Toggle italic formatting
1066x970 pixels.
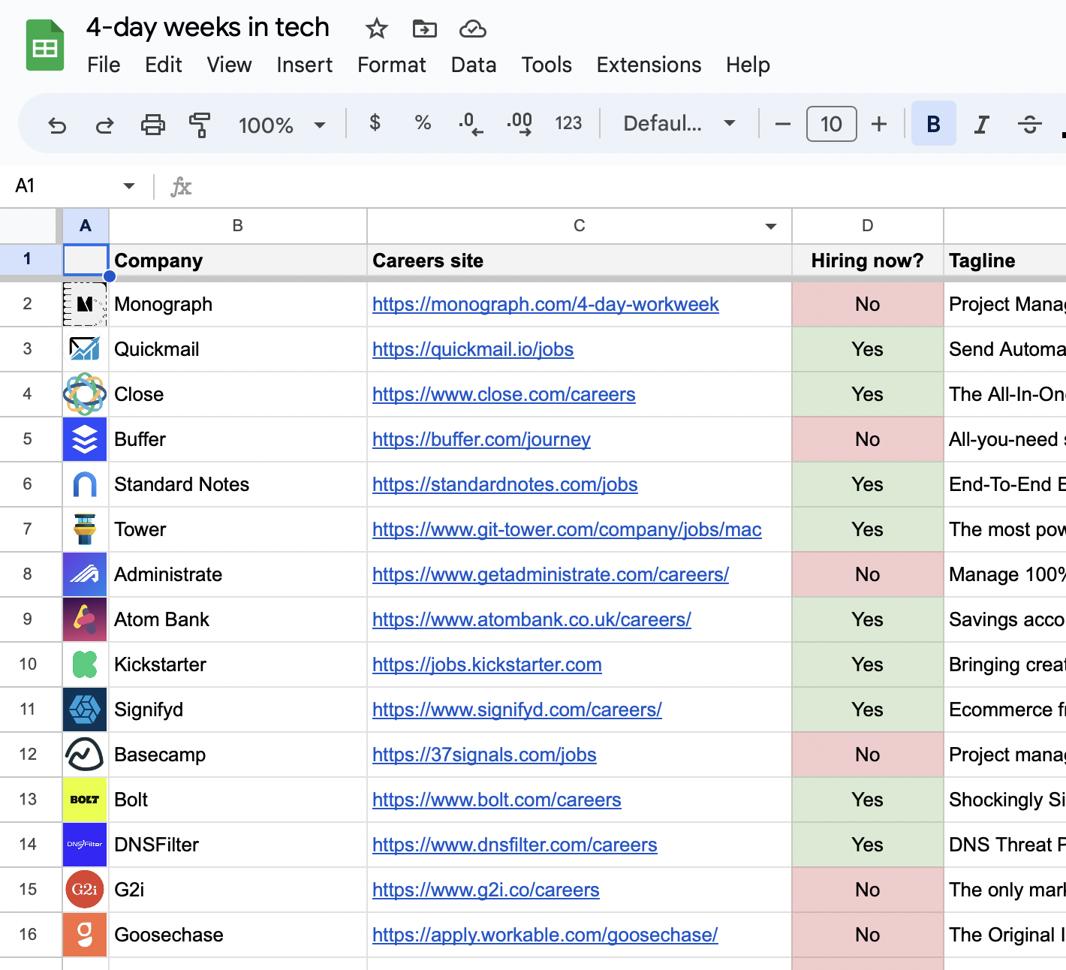coord(981,124)
